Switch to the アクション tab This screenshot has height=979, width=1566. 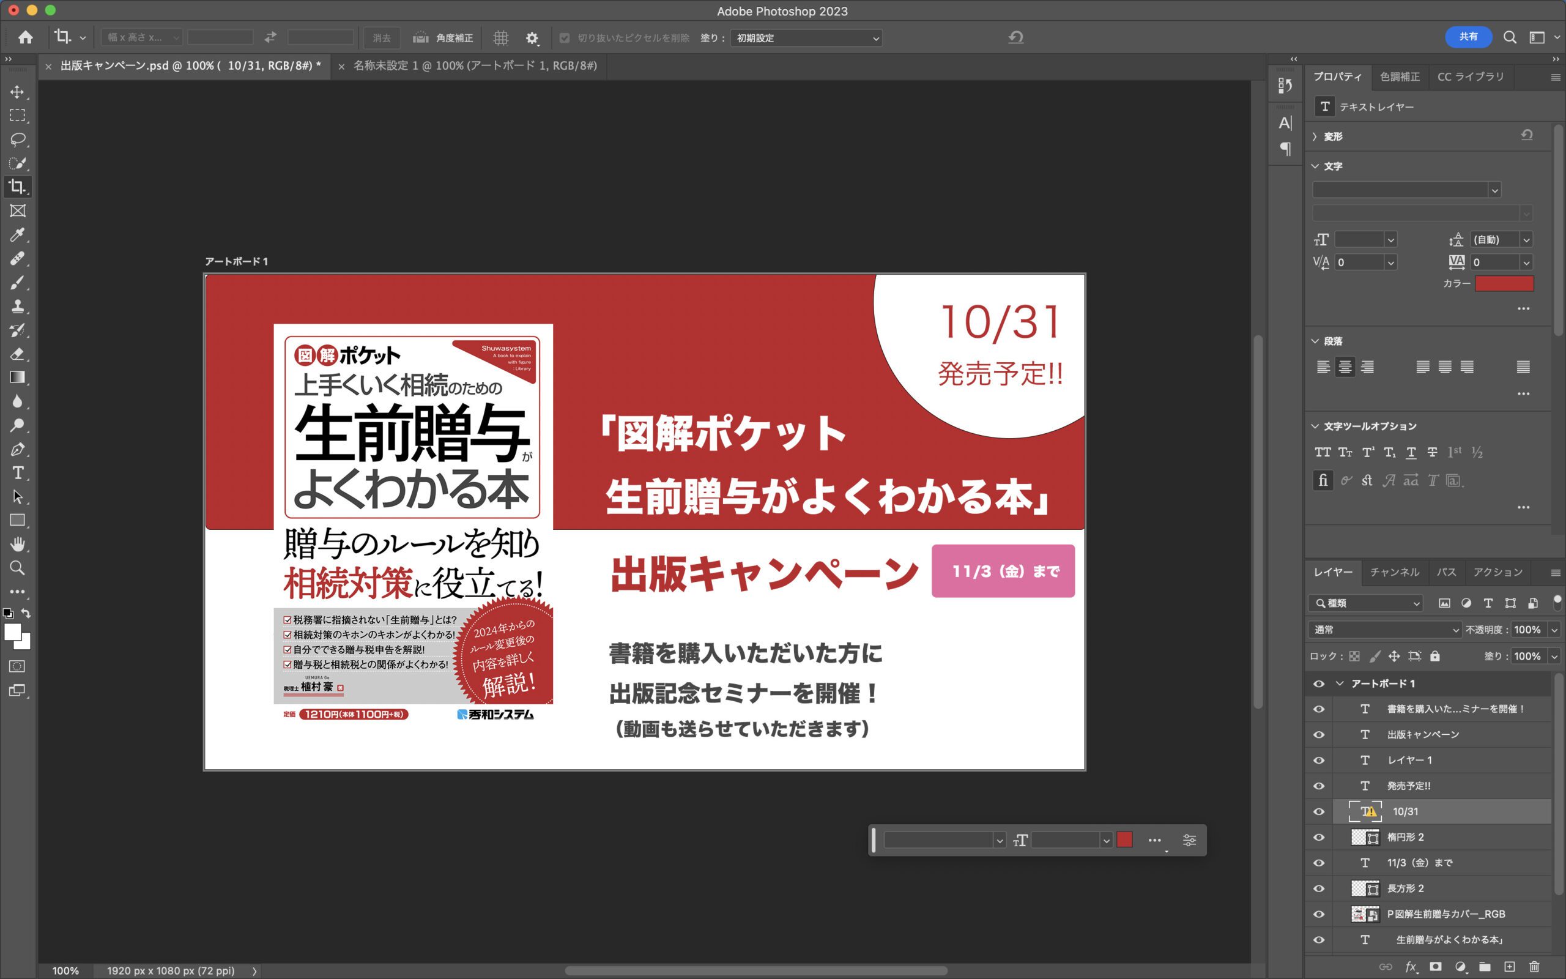pos(1497,572)
